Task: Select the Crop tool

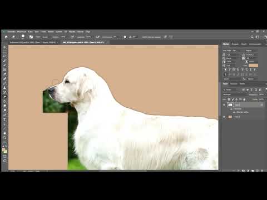Action: [4, 66]
